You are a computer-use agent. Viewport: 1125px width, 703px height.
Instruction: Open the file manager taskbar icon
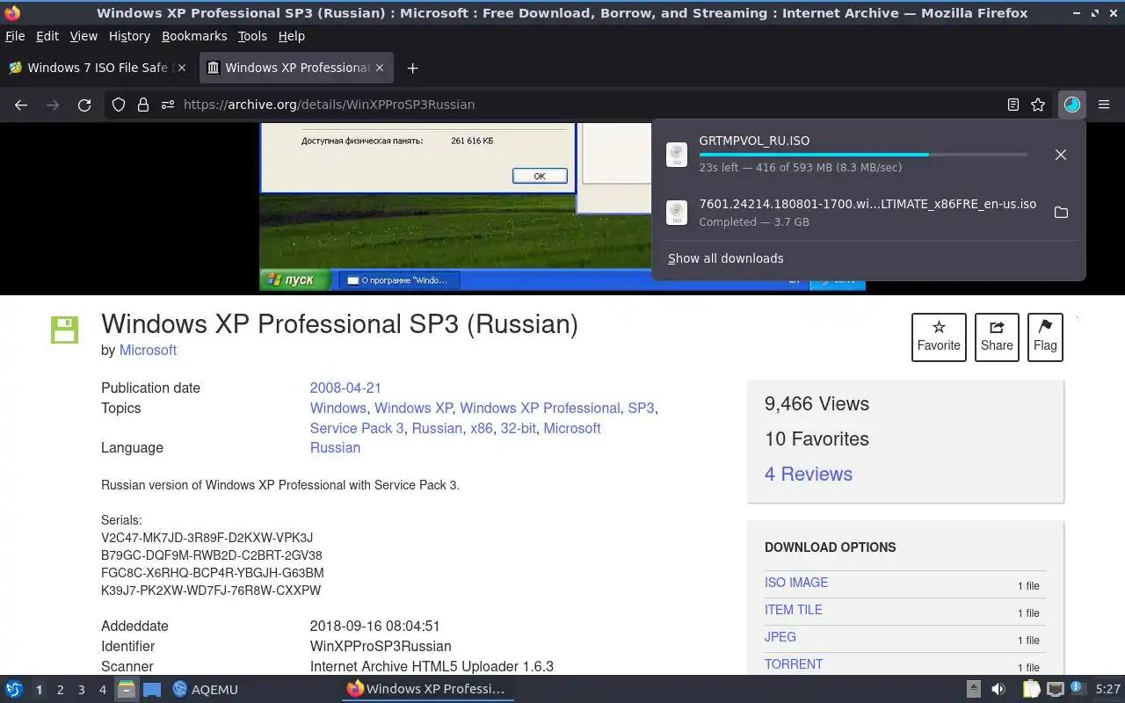[x=127, y=689]
